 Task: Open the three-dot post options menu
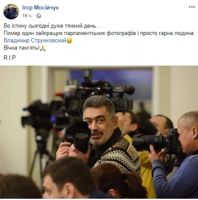[192, 7]
